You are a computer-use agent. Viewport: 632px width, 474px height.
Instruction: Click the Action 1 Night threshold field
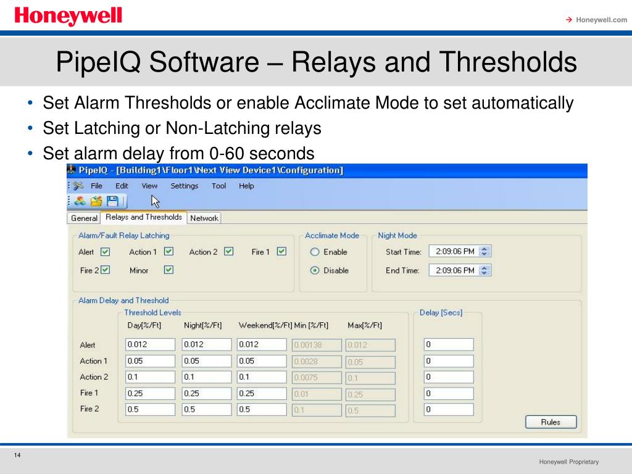[206, 360]
